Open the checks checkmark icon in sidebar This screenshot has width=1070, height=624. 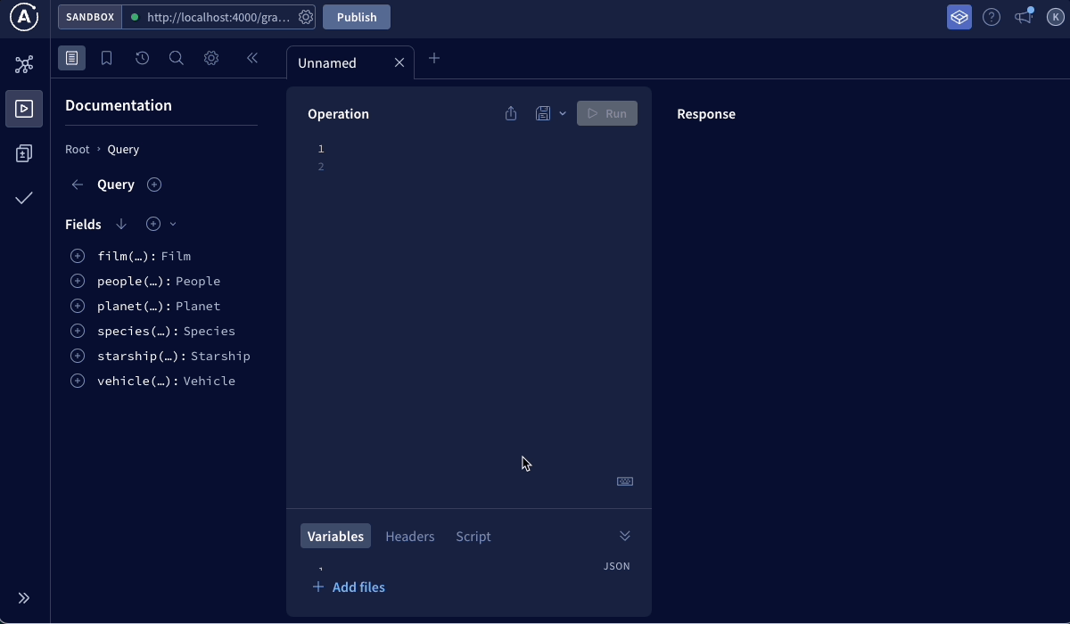coord(24,198)
